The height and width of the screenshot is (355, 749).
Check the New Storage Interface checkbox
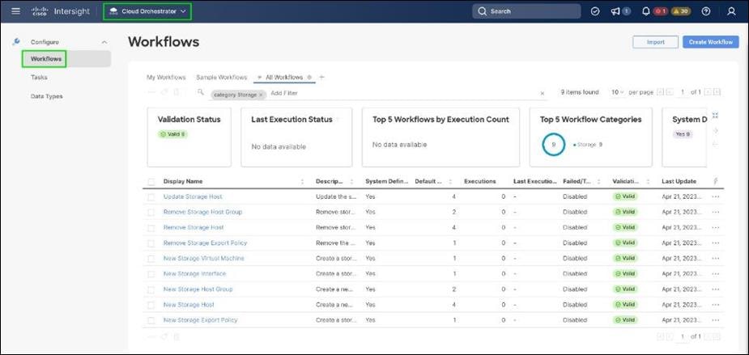151,274
